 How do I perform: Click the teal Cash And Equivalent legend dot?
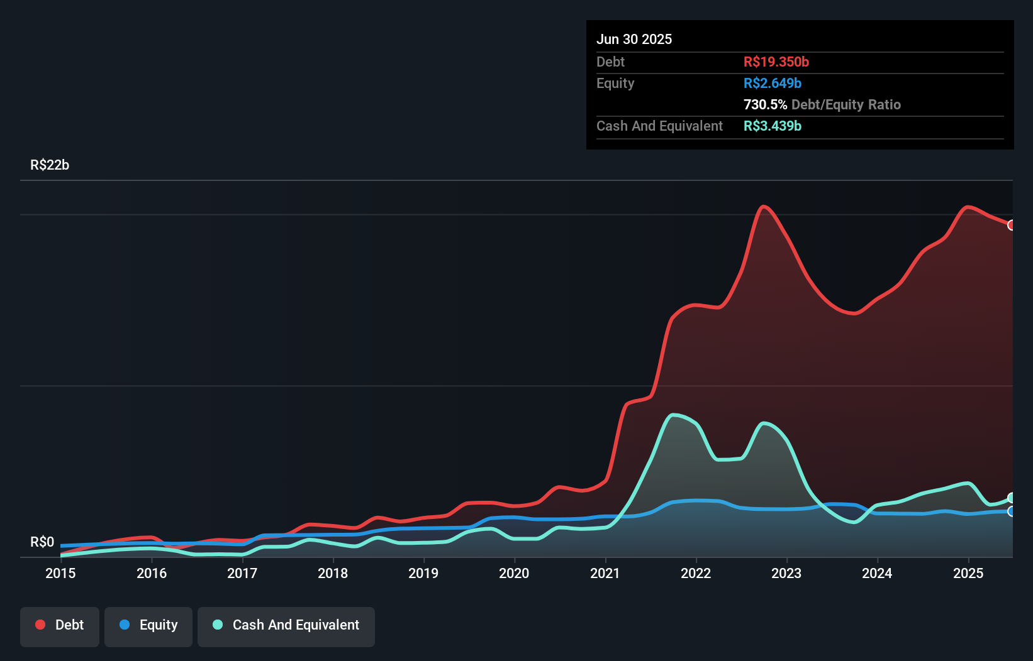point(217,625)
